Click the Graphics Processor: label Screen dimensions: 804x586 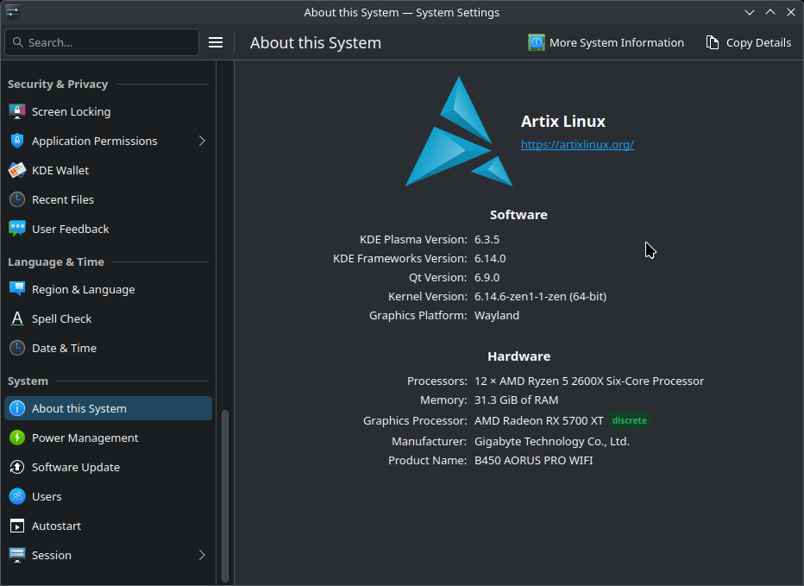[x=415, y=421]
